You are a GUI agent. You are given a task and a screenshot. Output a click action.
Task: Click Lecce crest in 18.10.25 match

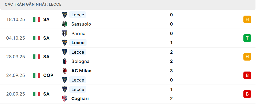click(64, 15)
